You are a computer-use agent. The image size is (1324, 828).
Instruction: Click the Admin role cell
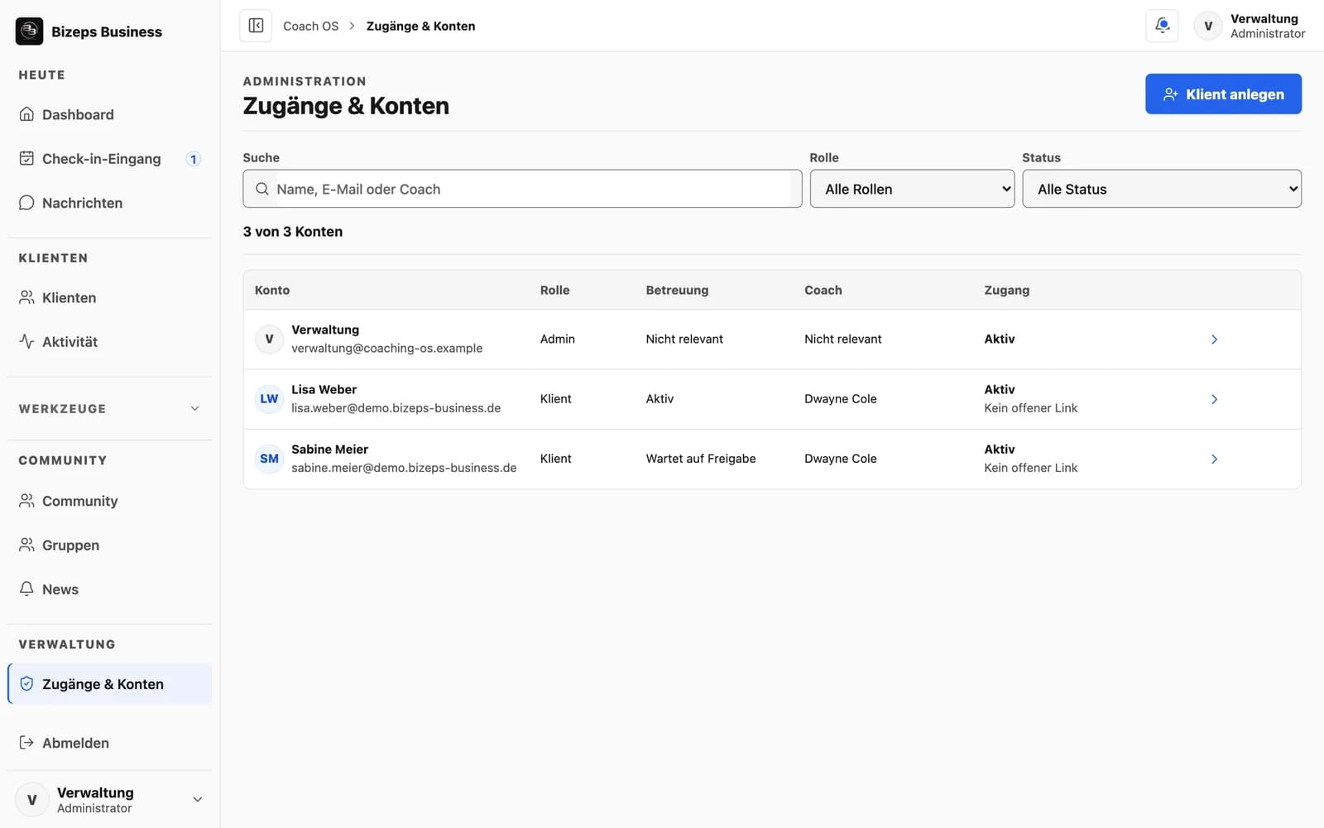(557, 339)
